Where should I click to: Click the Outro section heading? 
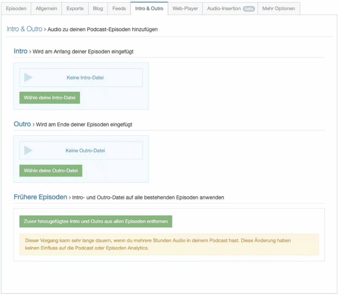pyautogui.click(x=22, y=124)
